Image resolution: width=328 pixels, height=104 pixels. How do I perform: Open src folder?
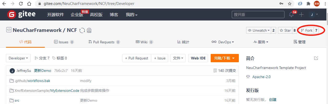click(17, 100)
